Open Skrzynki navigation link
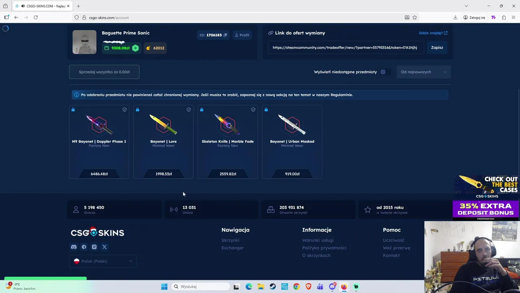The image size is (520, 293). [230, 240]
